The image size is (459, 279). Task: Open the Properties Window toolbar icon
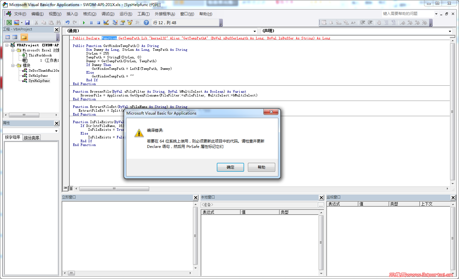pos(123,23)
